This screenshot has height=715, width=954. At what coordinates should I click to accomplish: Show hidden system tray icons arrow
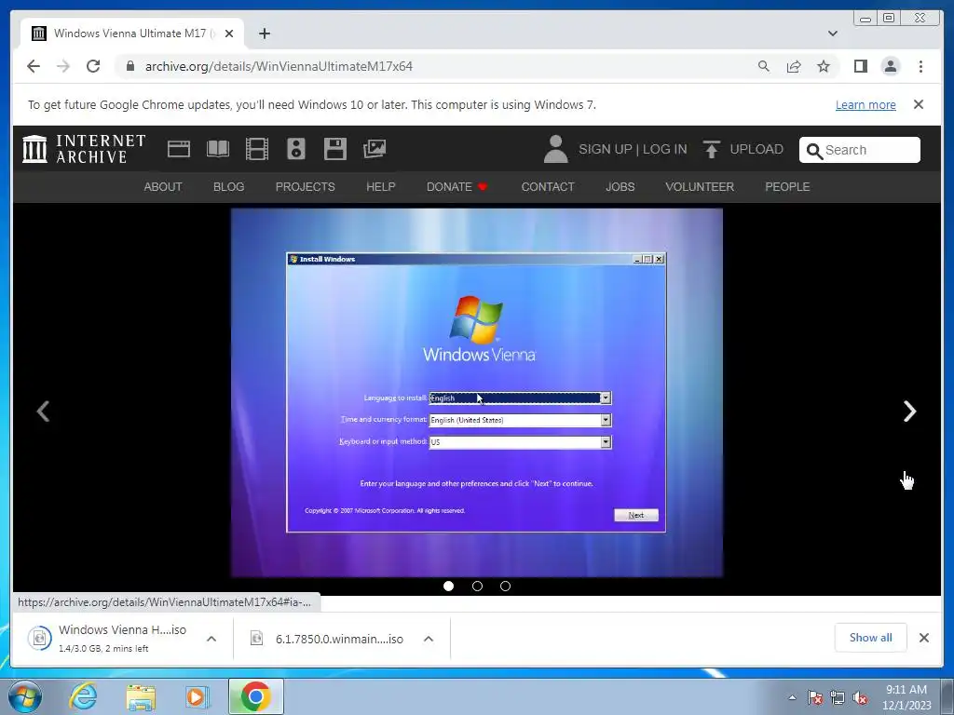point(792,697)
